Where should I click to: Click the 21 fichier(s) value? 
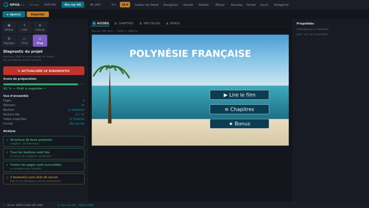(77, 119)
